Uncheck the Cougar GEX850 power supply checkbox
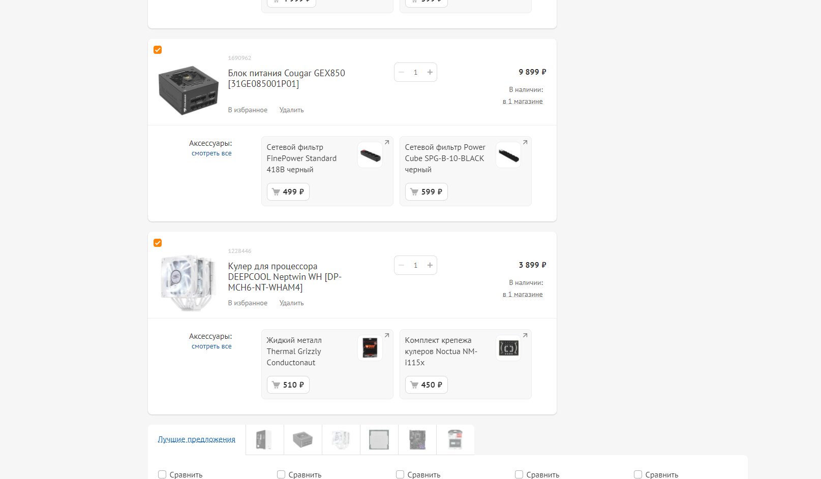 point(158,50)
